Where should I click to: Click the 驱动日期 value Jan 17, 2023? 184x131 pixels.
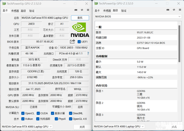point(33,89)
